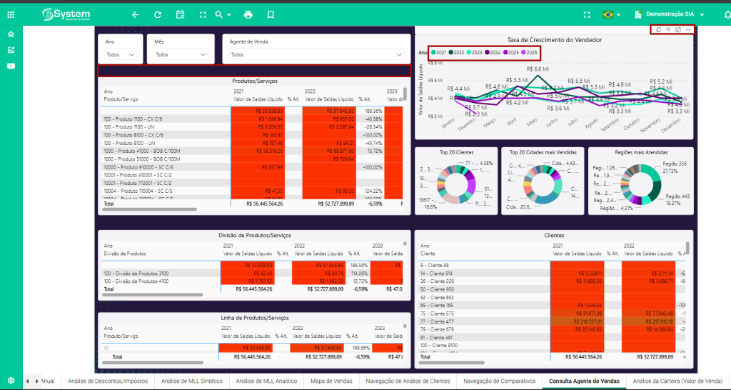This screenshot has width=731, height=390.
Task: Select the 2022 legend color marker
Action: (x=451, y=52)
